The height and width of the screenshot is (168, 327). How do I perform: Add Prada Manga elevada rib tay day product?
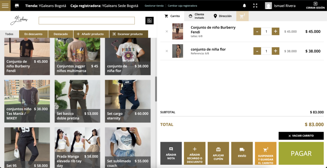click(x=77, y=148)
